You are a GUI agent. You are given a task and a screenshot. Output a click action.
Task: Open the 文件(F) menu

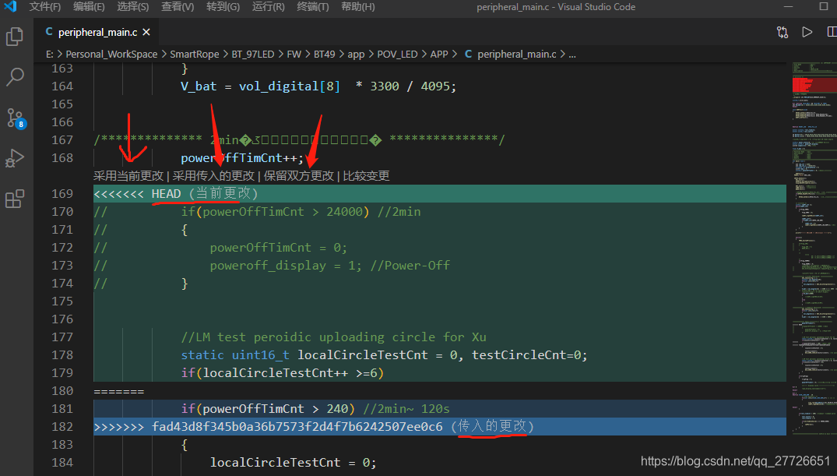(x=45, y=7)
